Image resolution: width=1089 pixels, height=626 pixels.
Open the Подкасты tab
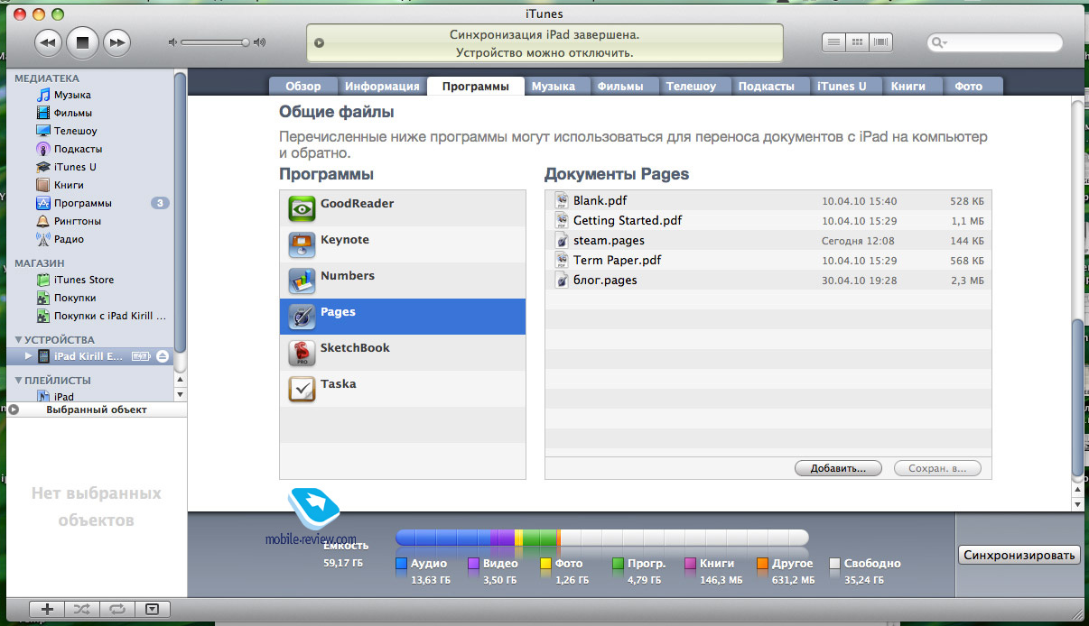point(767,87)
